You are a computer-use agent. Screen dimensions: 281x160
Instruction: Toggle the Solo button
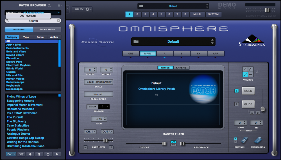pyautogui.click(x=248, y=91)
